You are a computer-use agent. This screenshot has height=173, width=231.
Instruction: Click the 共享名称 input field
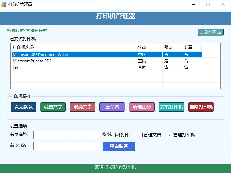66,135
